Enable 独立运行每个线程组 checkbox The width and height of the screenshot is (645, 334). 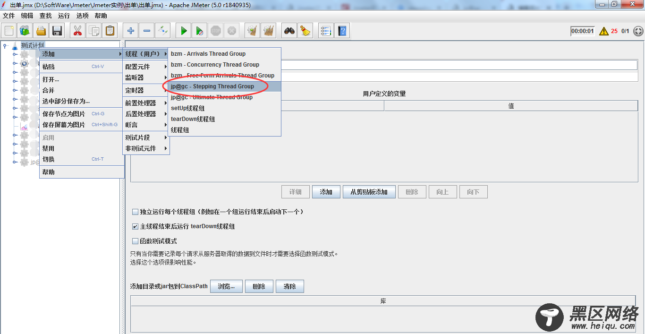[136, 212]
